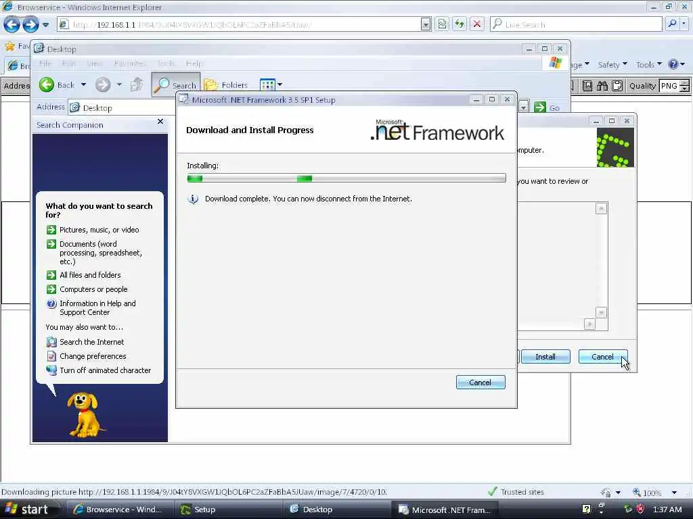Viewport: 693px width, 519px height.
Task: Open the Favorites star in IE
Action: pyautogui.click(x=9, y=46)
